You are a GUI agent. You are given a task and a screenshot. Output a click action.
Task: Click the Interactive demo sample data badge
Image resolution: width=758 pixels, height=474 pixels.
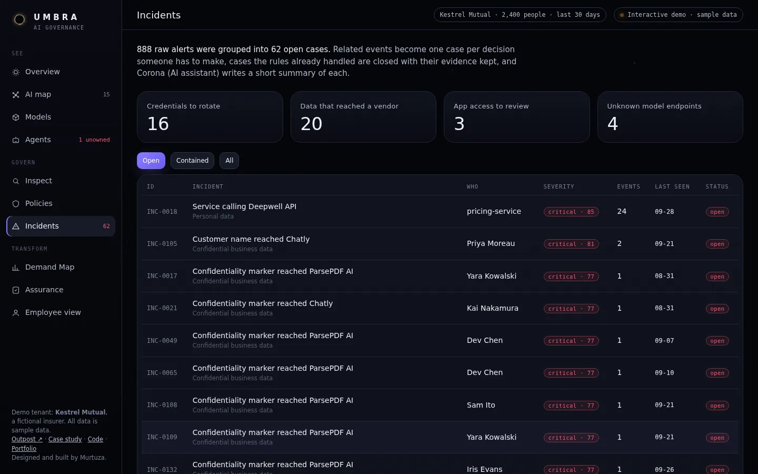coord(679,15)
